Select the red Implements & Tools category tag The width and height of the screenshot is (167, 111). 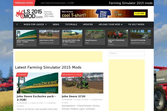tap(72, 75)
